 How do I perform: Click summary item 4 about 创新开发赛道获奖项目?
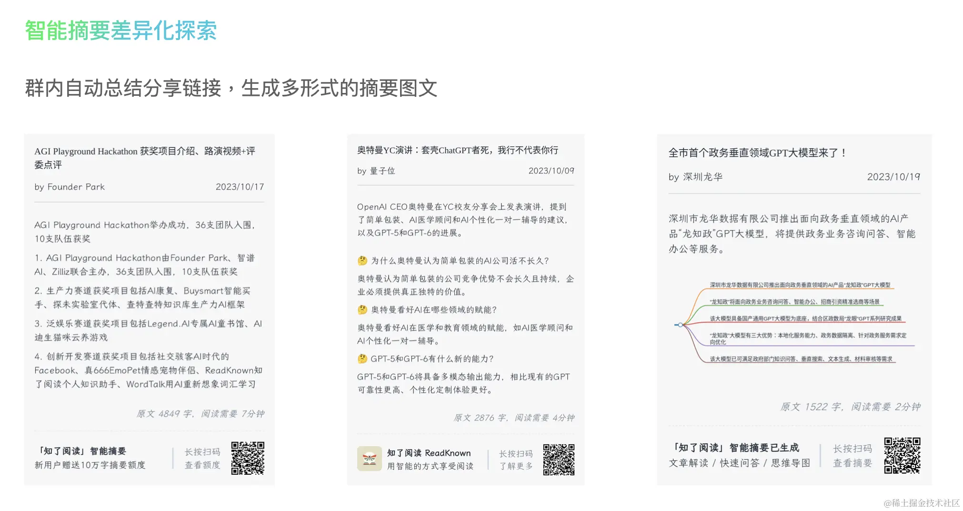click(x=148, y=370)
